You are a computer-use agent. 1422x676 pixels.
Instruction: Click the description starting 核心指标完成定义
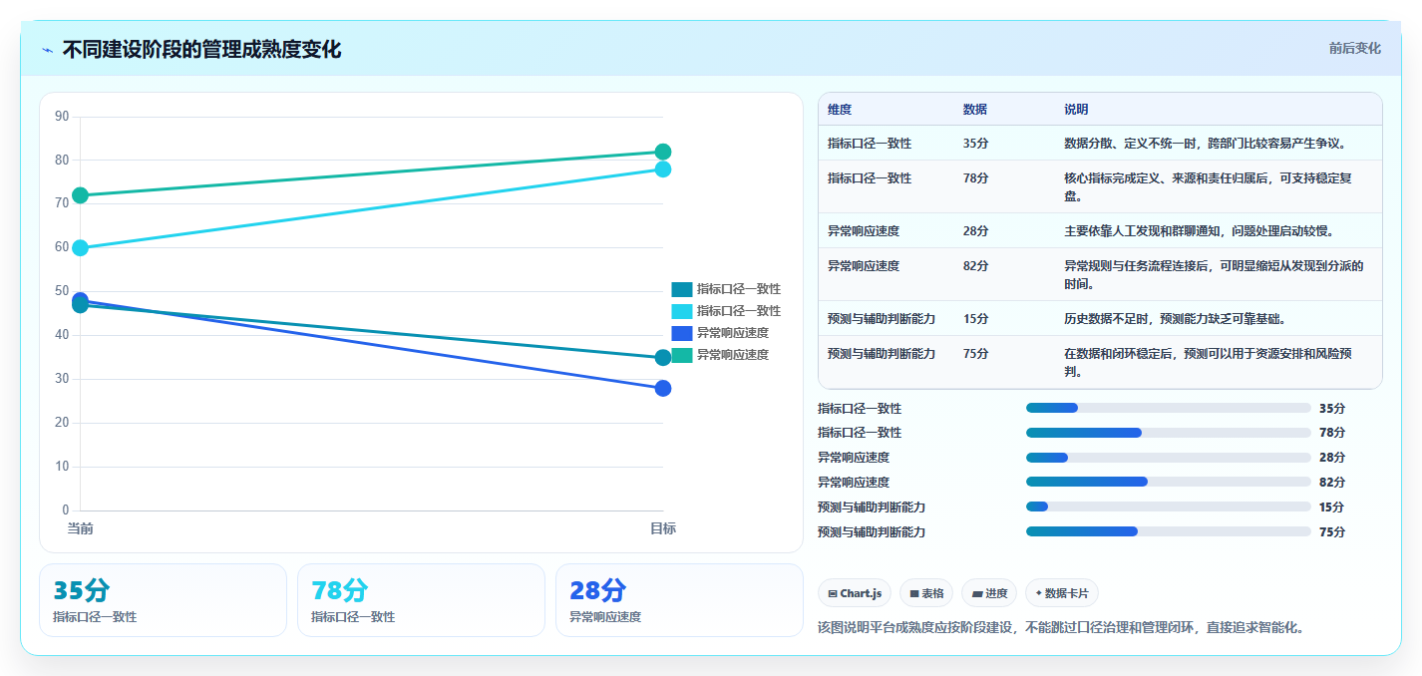(1209, 187)
